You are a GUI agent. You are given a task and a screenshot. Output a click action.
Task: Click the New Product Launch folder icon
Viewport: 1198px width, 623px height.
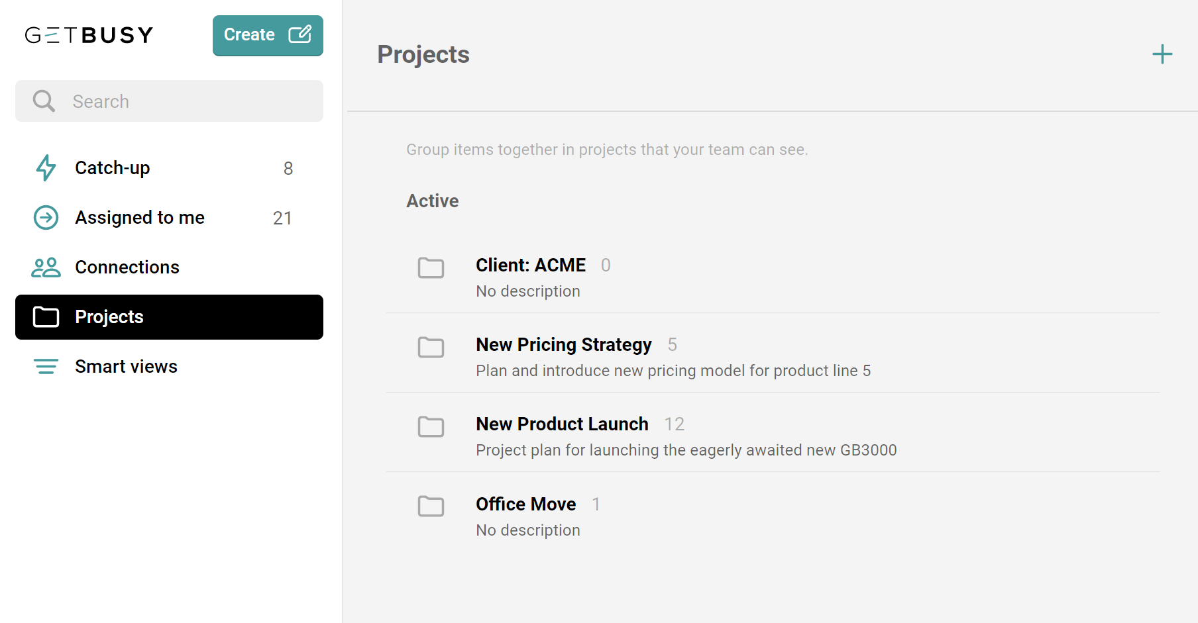(431, 426)
